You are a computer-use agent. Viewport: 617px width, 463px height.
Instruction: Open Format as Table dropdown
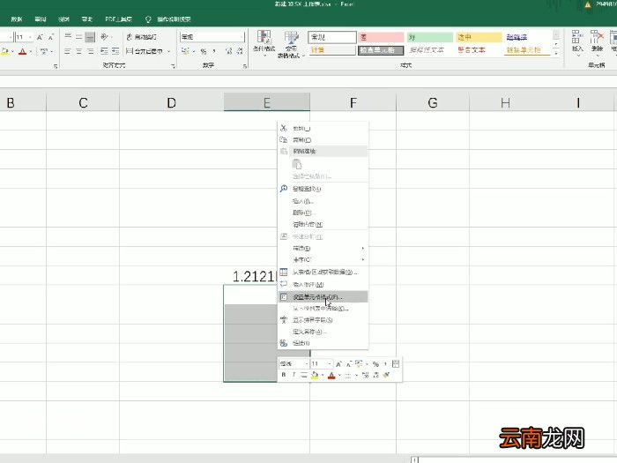pos(291,44)
